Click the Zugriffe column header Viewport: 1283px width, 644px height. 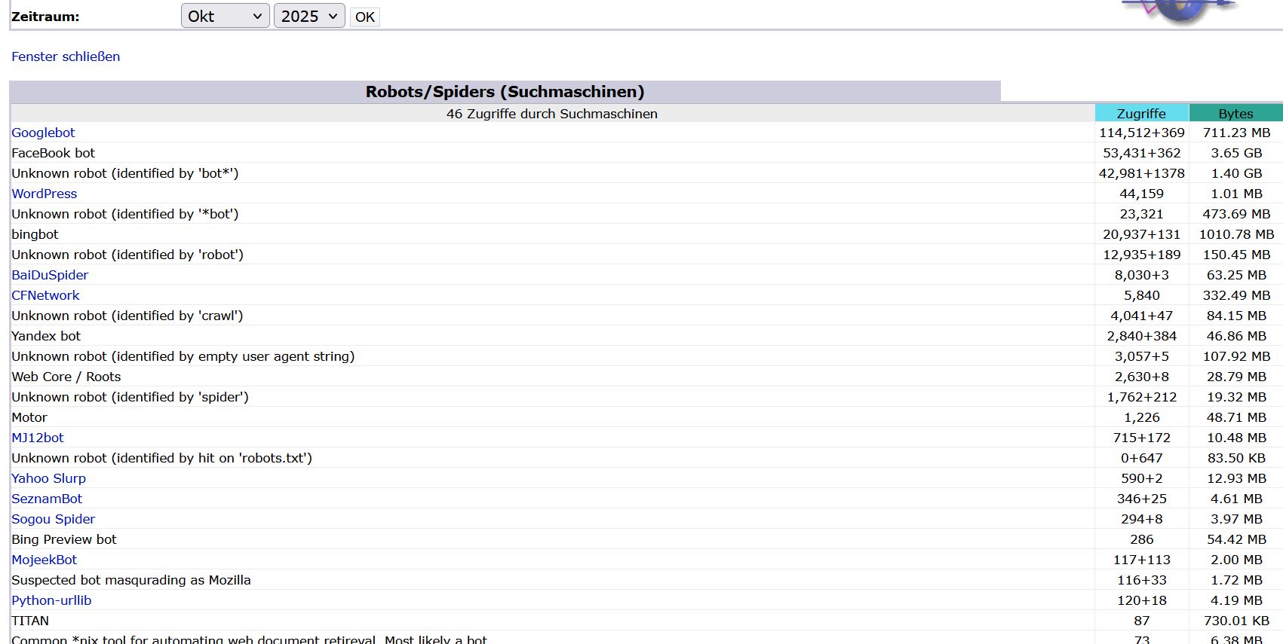click(1141, 113)
